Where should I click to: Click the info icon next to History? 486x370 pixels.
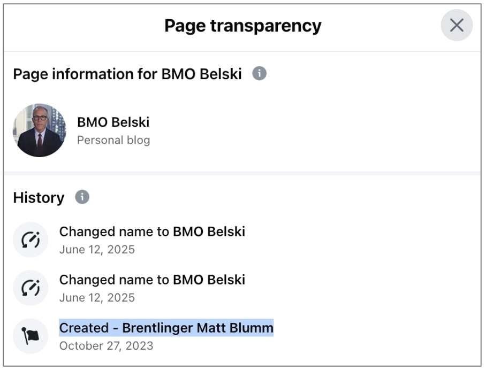82,197
